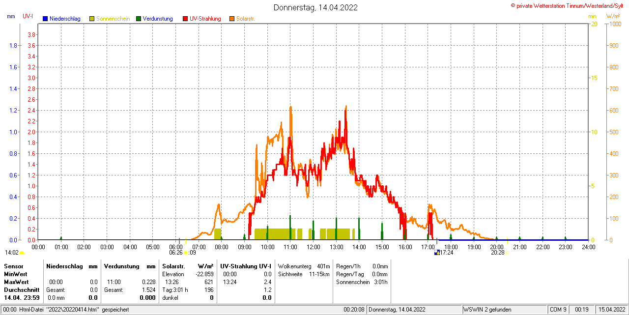The width and height of the screenshot is (629, 315).
Task: Click the 00:19 status bar entry
Action: tap(582, 310)
